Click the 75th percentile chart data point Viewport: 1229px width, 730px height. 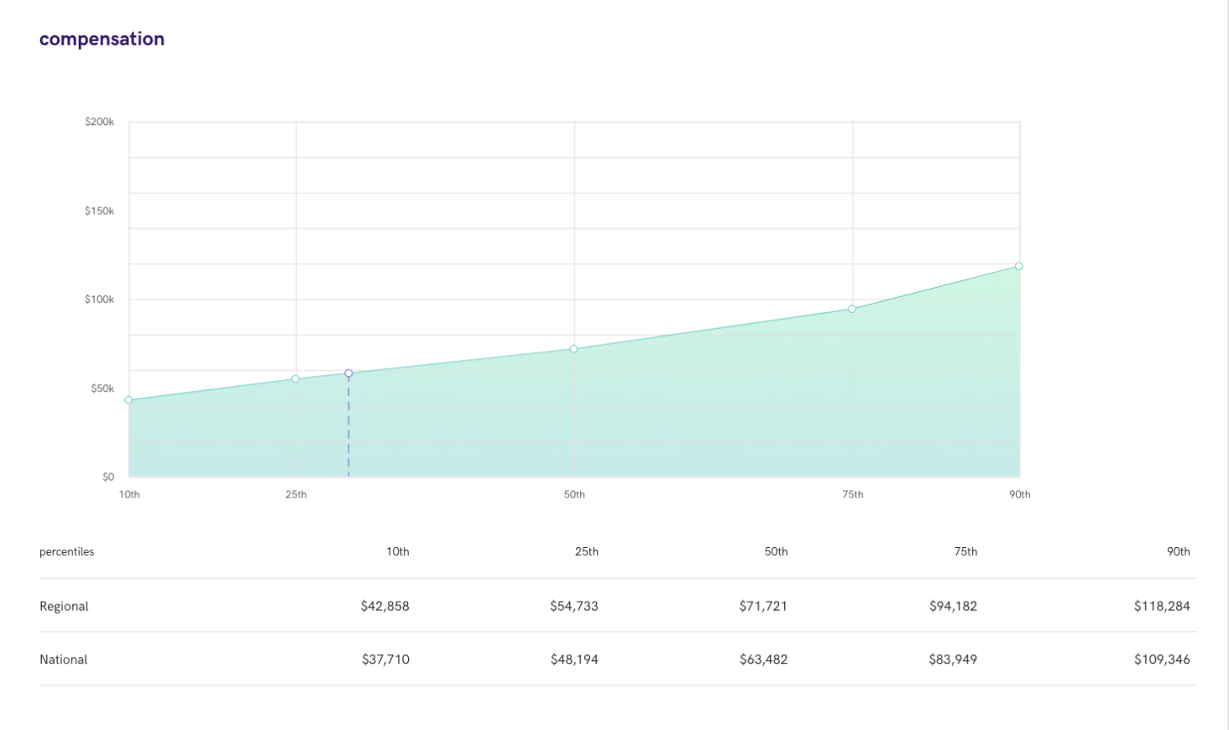point(852,310)
